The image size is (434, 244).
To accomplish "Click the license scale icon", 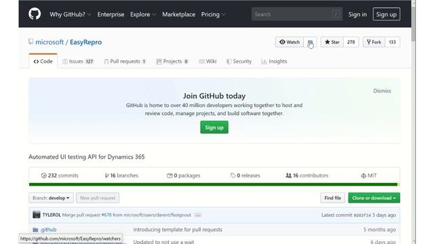I will (x=363, y=176).
